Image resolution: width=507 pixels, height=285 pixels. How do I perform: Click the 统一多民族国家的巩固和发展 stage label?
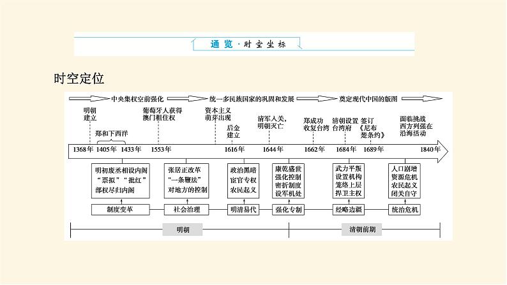click(x=252, y=99)
